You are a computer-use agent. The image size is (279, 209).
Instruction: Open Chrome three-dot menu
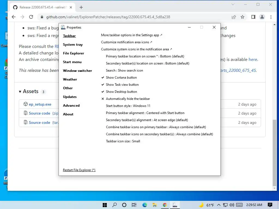pos(271,17)
